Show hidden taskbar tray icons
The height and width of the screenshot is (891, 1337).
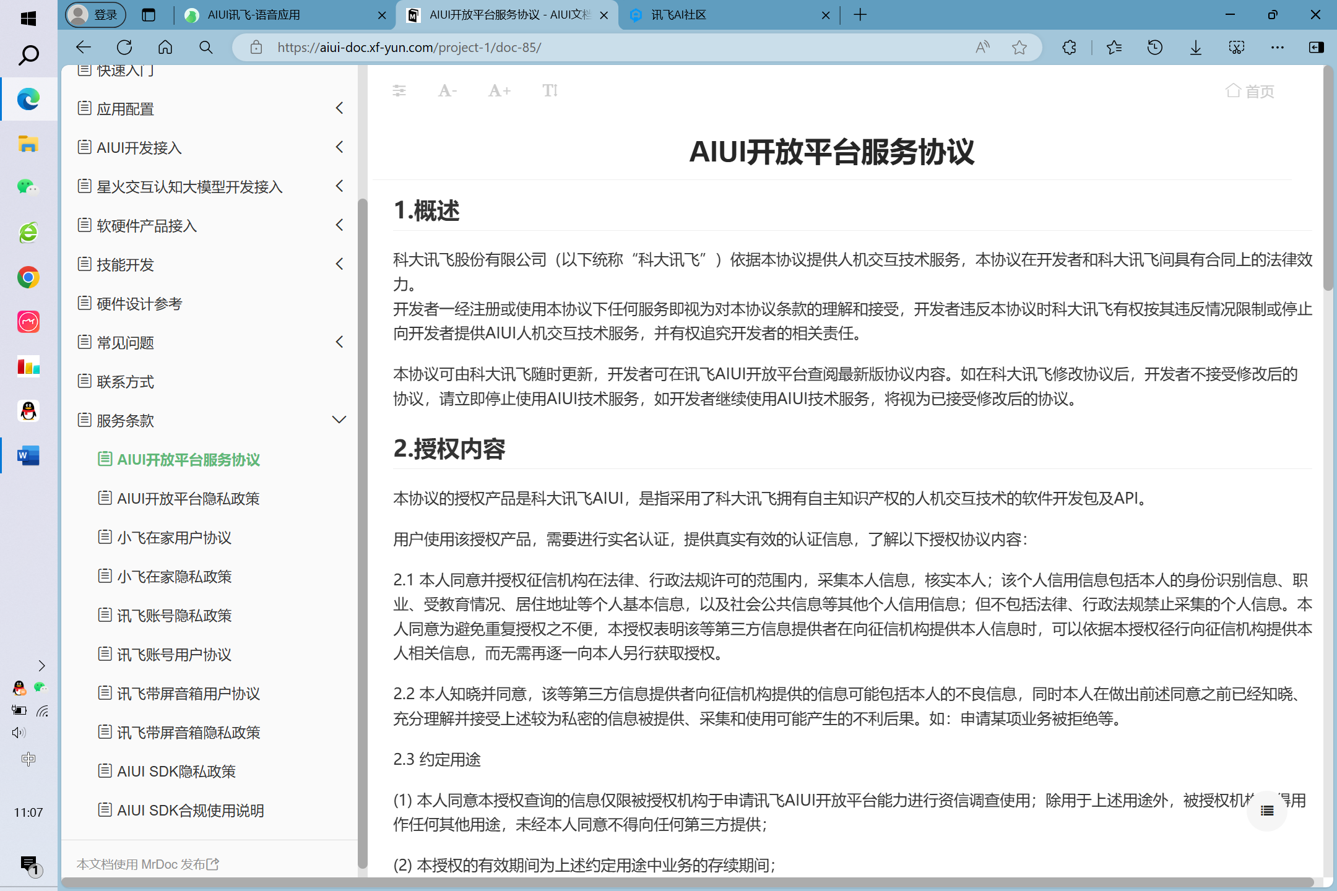[41, 666]
